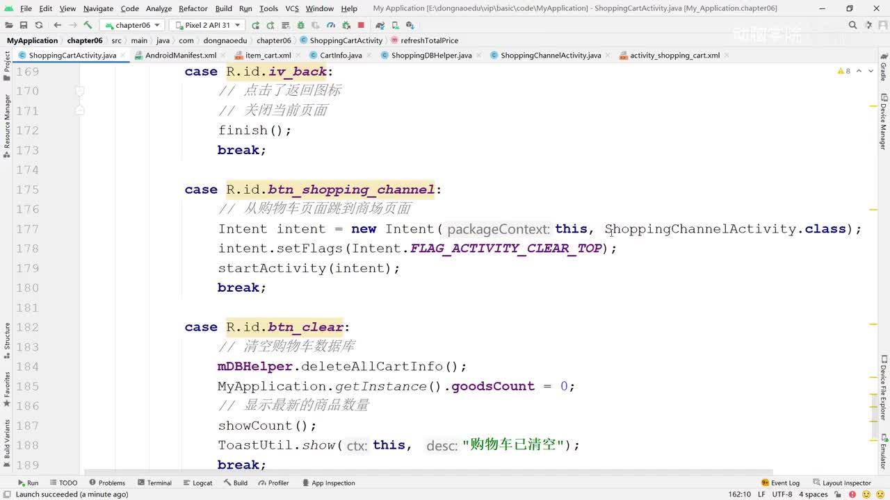Open the File menu
The height and width of the screenshot is (500, 890).
(x=26, y=8)
